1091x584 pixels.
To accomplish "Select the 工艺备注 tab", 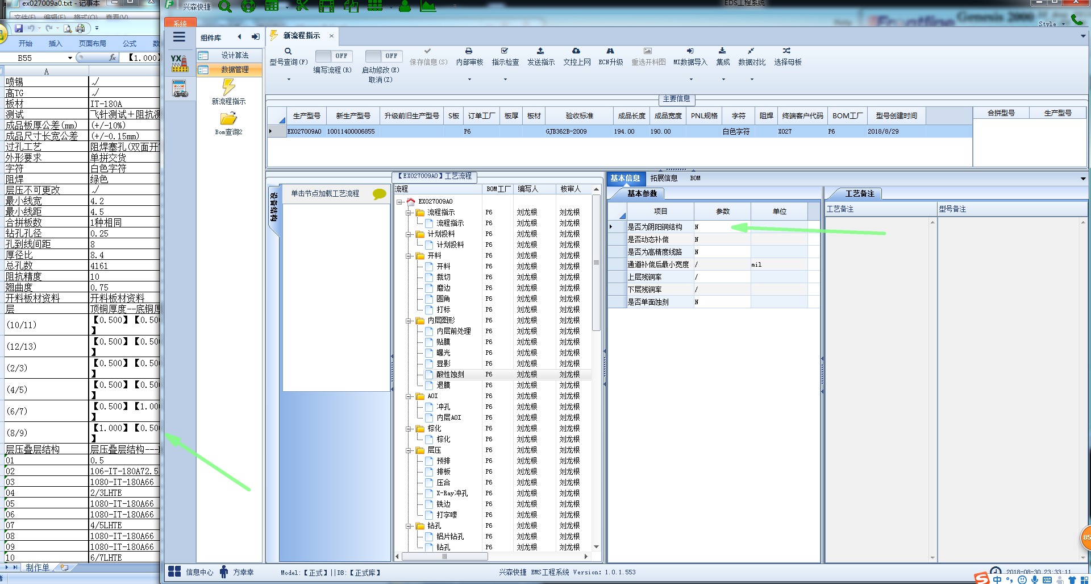I will click(860, 193).
